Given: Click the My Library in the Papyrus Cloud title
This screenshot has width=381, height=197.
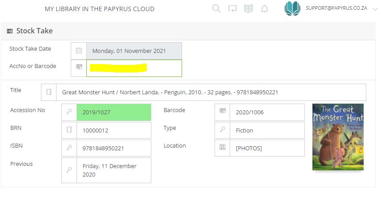Looking at the screenshot, I should point(100,9).
